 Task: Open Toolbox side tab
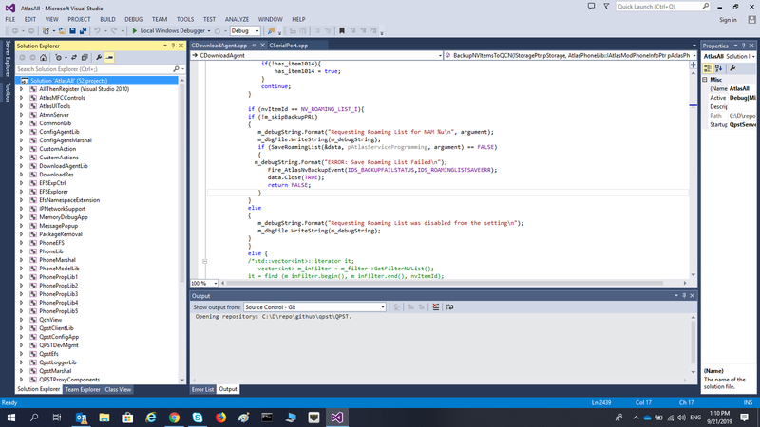tap(8, 92)
